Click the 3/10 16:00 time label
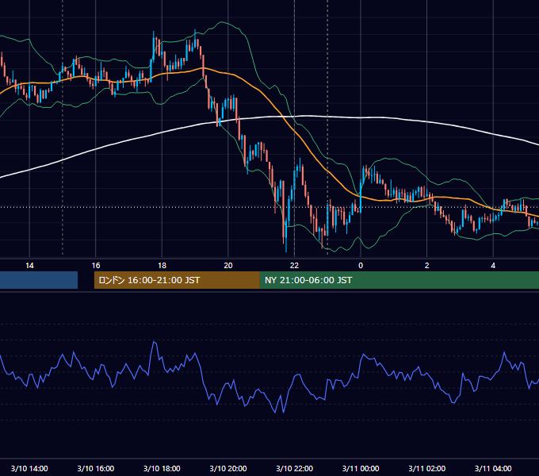The height and width of the screenshot is (476, 539). [x=96, y=468]
